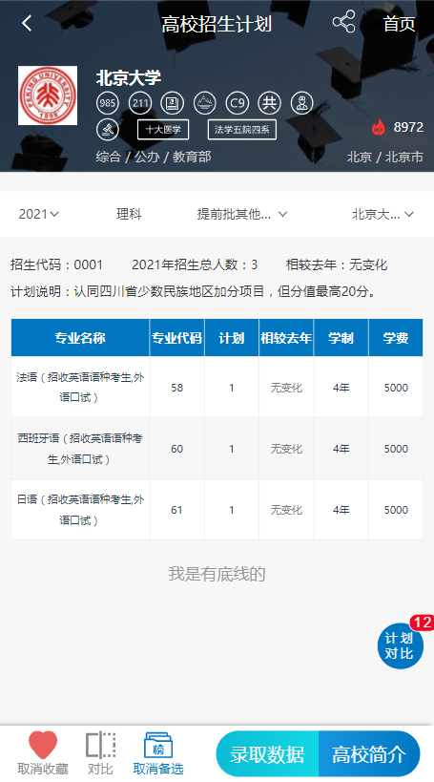Go back using the left arrow
The image size is (434, 782).
pyautogui.click(x=27, y=23)
